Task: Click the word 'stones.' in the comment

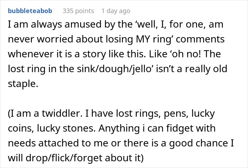Action: coord(79,128)
